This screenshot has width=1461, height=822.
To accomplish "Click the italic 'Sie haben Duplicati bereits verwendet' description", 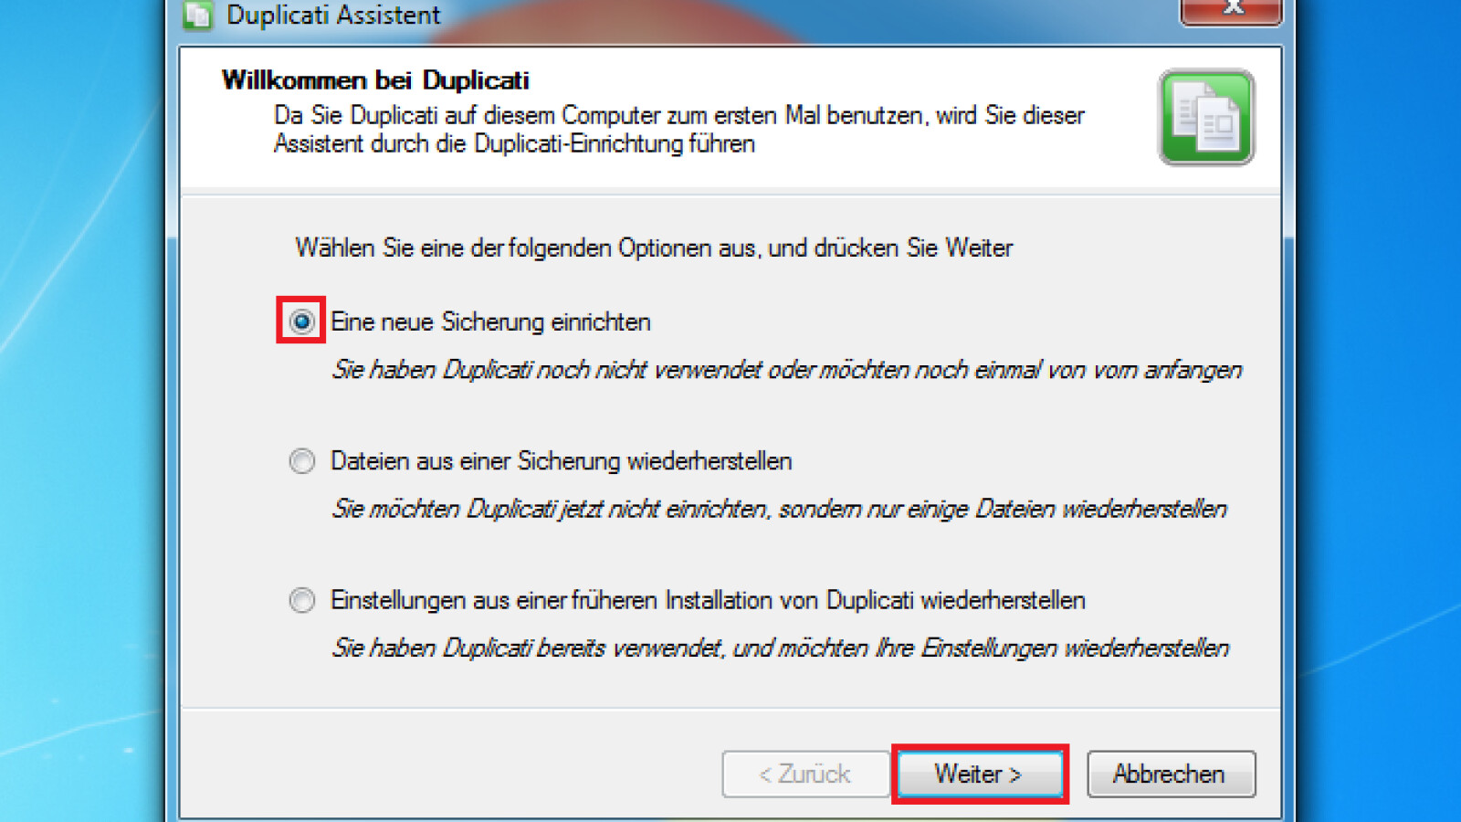I will 780,648.
